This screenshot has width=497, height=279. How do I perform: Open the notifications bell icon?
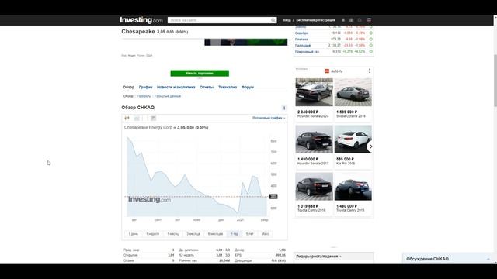(343, 20)
